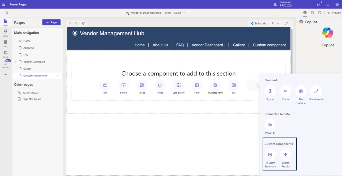Pick the Search Results custom component

point(285,155)
